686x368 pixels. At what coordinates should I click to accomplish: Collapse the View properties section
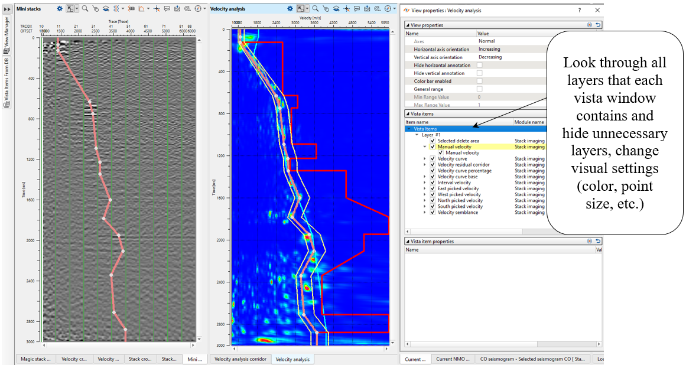pyautogui.click(x=407, y=25)
